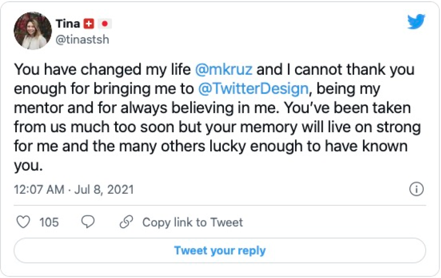The width and height of the screenshot is (441, 278).
Task: Open the @mkruz mention
Action: pos(223,71)
